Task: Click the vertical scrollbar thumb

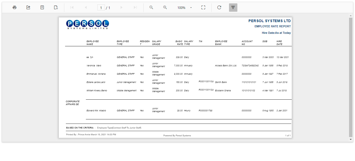Action: [x=351, y=77]
